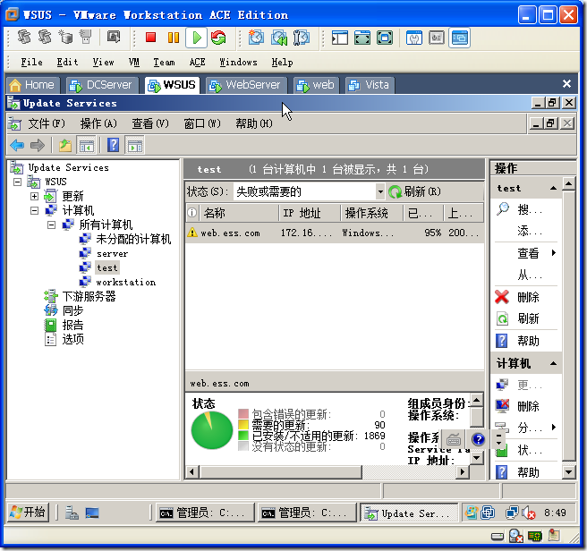Image resolution: width=587 pixels, height=551 pixels.
Task: Switch to the DCServer tab
Action: click(x=102, y=85)
